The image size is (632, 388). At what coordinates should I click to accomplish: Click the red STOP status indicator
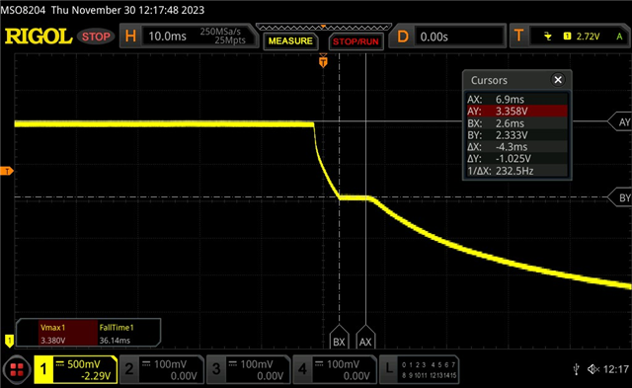(x=96, y=37)
